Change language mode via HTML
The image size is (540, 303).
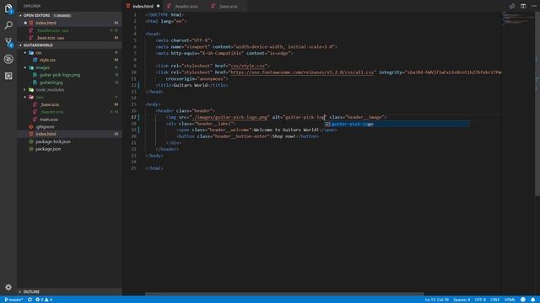click(x=510, y=300)
